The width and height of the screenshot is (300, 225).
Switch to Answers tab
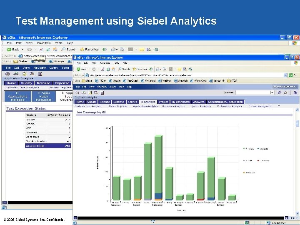coord(199,102)
